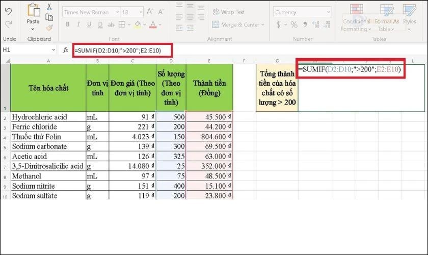Click the Cut scissors icon
The image size is (428, 255).
click(49, 7)
